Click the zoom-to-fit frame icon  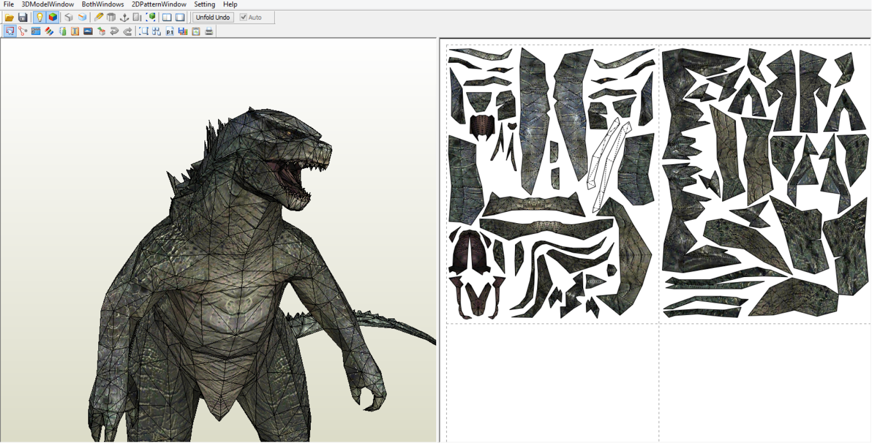(x=144, y=31)
